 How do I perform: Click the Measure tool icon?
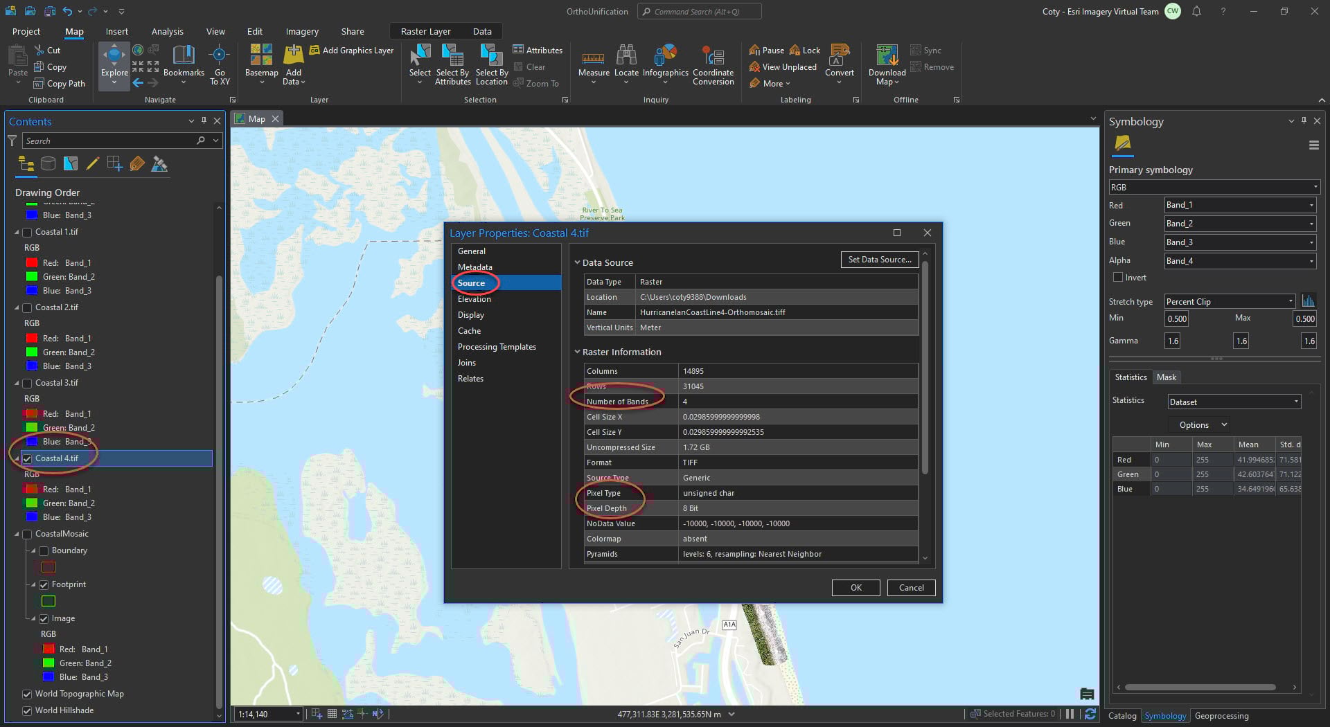tap(593, 57)
